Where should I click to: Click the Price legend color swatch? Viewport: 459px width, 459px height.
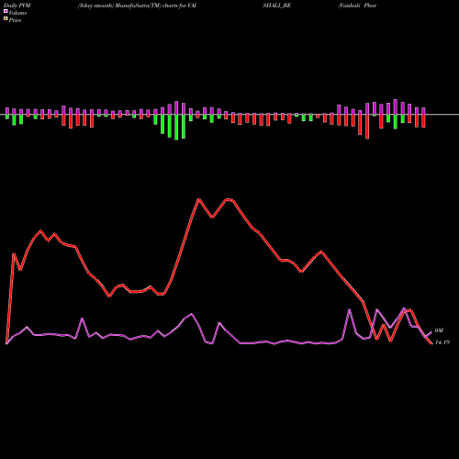pyautogui.click(x=6, y=19)
